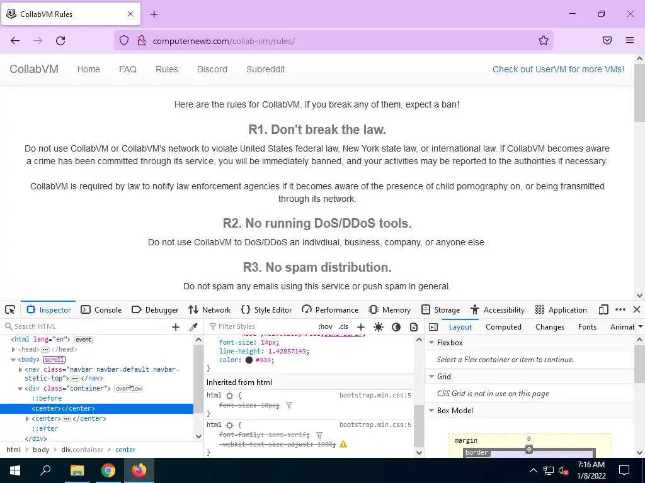Viewport: 645px width, 483px height.
Task: Collapse the Grid section
Action: click(x=431, y=377)
